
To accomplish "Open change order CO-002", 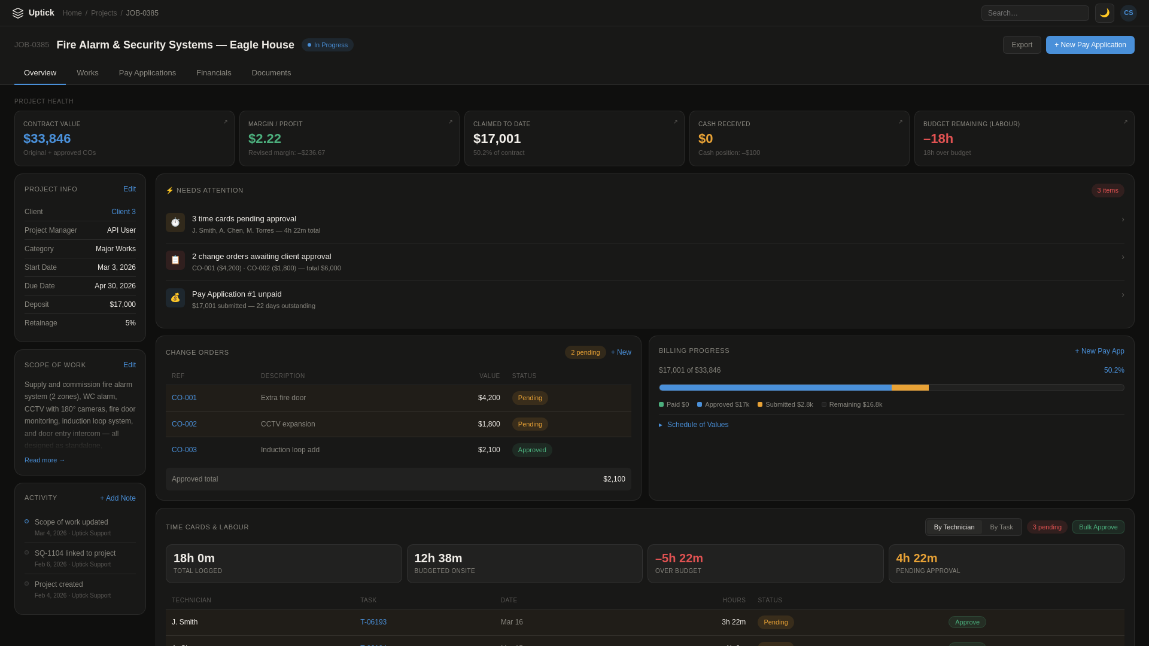I will pos(184,424).
